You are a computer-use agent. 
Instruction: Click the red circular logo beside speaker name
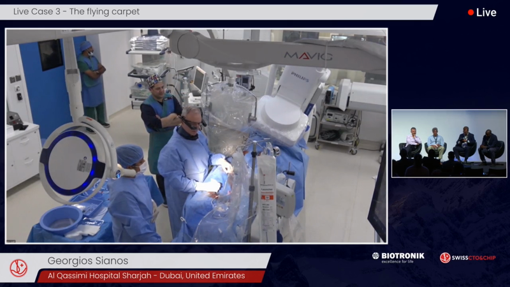click(18, 268)
